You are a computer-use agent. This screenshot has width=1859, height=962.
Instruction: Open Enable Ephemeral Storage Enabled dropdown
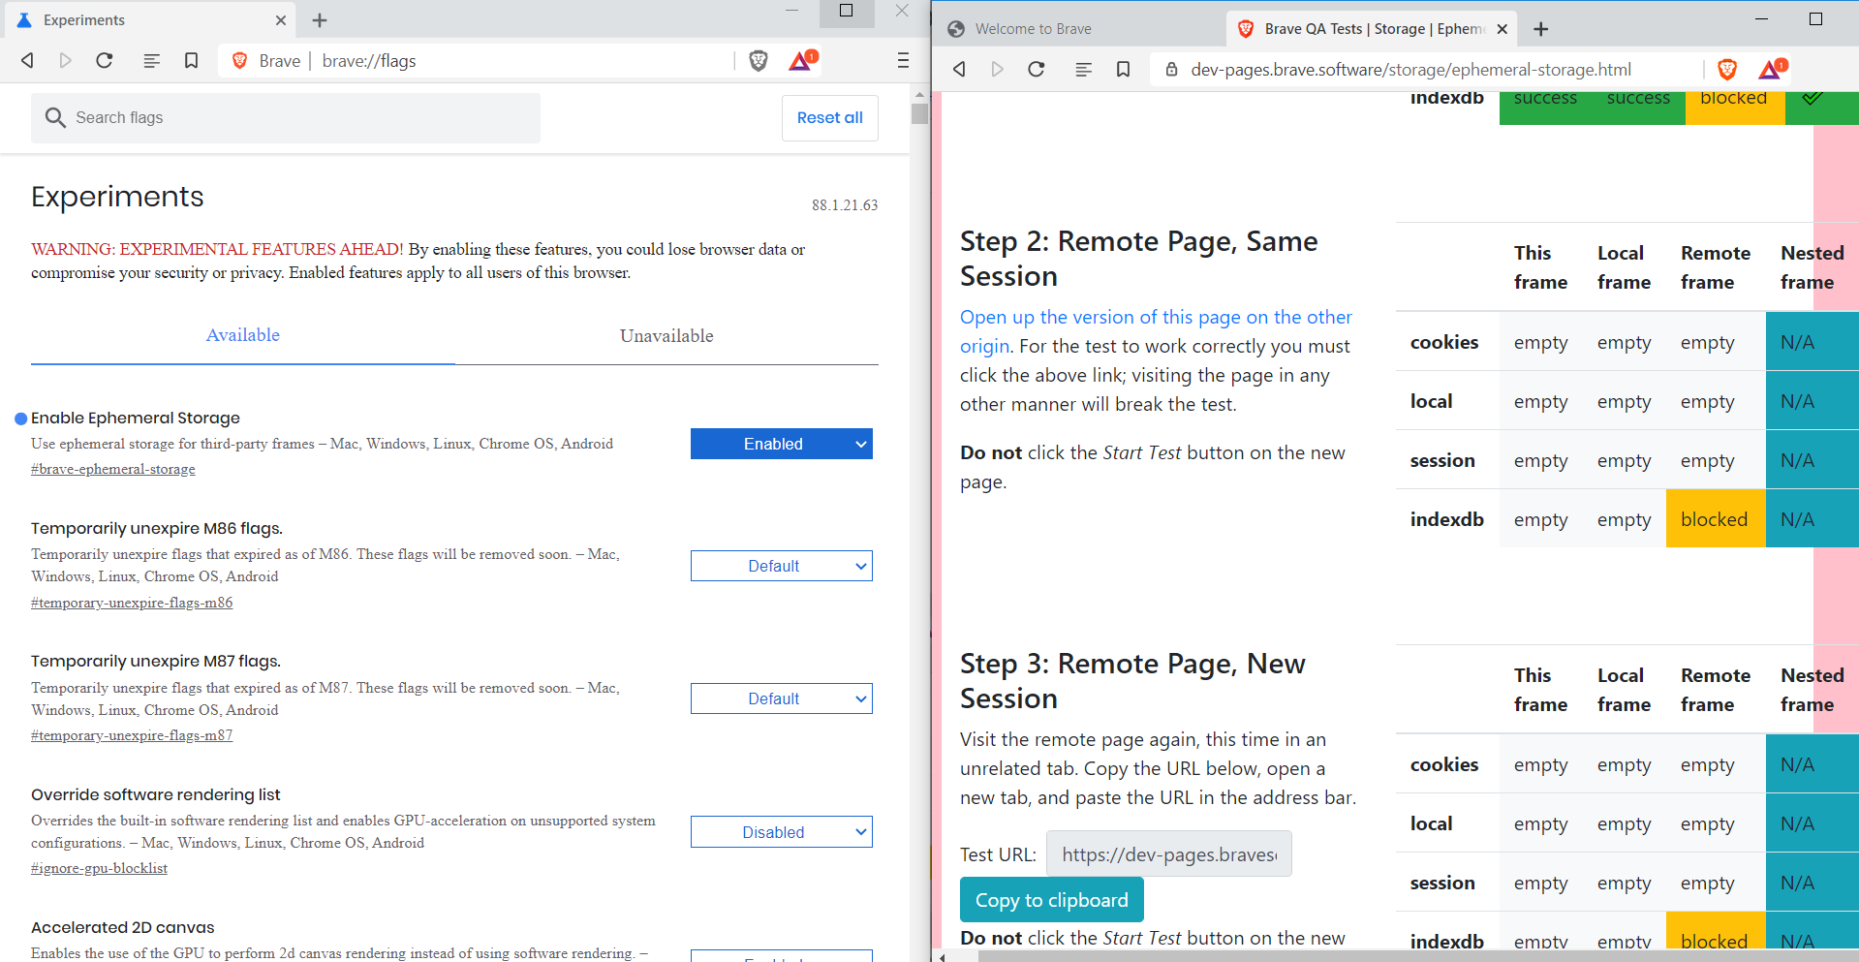(781, 444)
